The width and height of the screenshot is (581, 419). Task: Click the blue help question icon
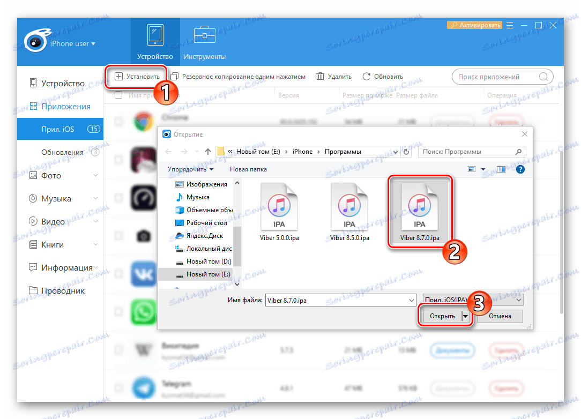pos(520,169)
